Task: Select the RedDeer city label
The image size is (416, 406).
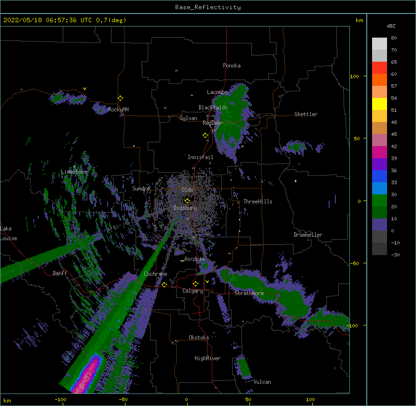Action: coord(213,123)
